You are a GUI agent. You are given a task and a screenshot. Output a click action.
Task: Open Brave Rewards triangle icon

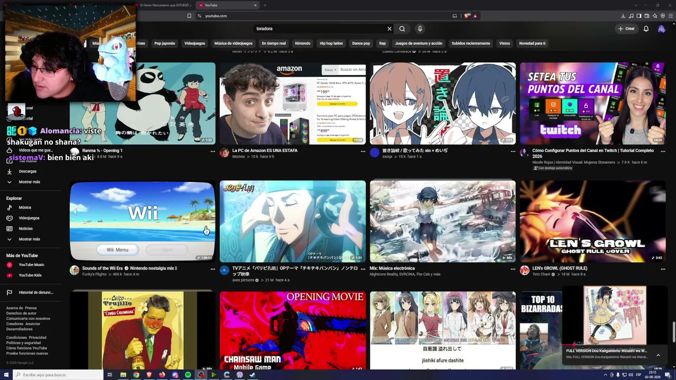pyautogui.click(x=475, y=16)
